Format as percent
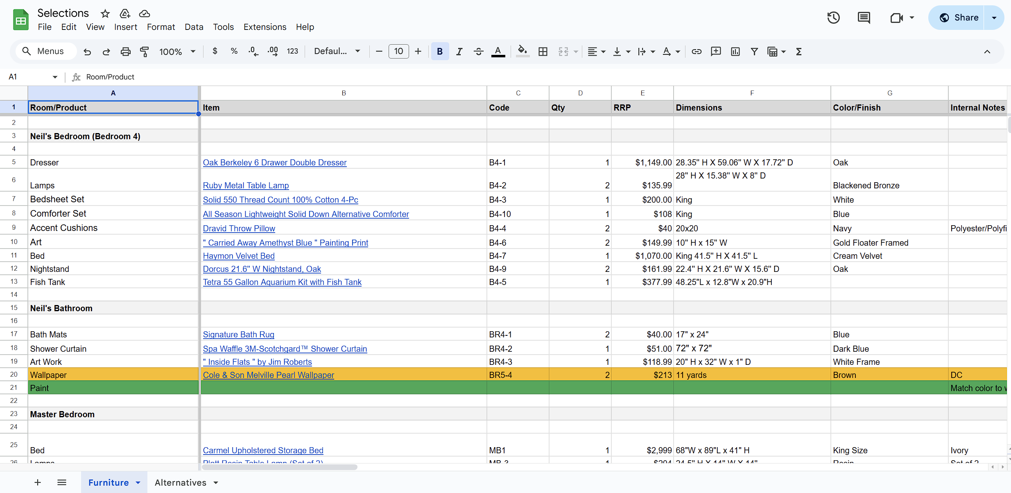The height and width of the screenshot is (493, 1011). pyautogui.click(x=234, y=51)
